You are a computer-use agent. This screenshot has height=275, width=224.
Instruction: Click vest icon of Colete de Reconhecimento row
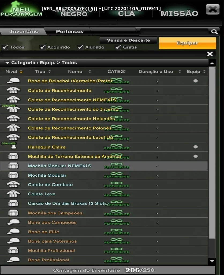pos(13,90)
